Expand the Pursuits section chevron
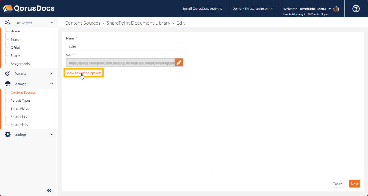368x196 pixels. 51,73
